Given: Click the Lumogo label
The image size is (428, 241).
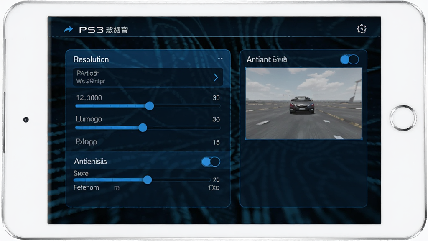Looking at the screenshot, I should click(89, 119).
